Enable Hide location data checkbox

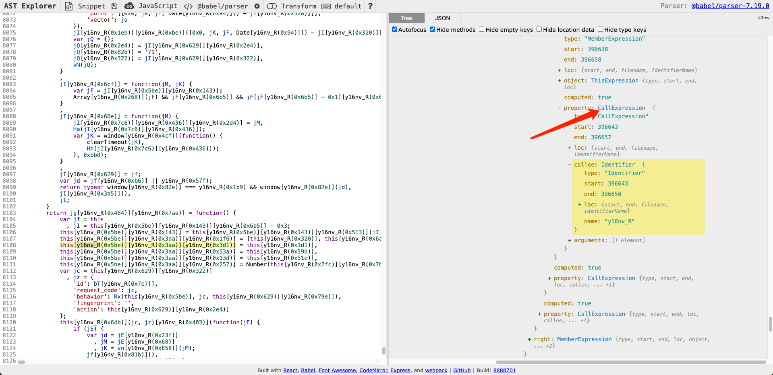tap(539, 29)
